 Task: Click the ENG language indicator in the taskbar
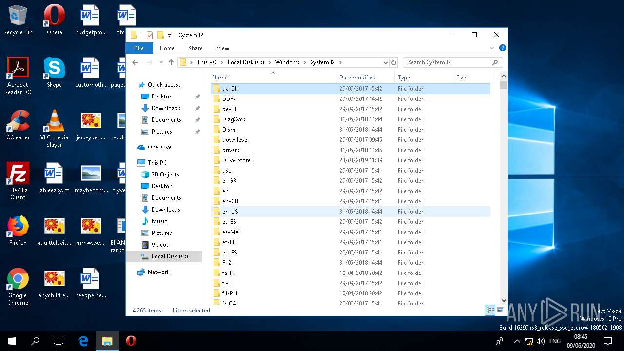pos(555,341)
